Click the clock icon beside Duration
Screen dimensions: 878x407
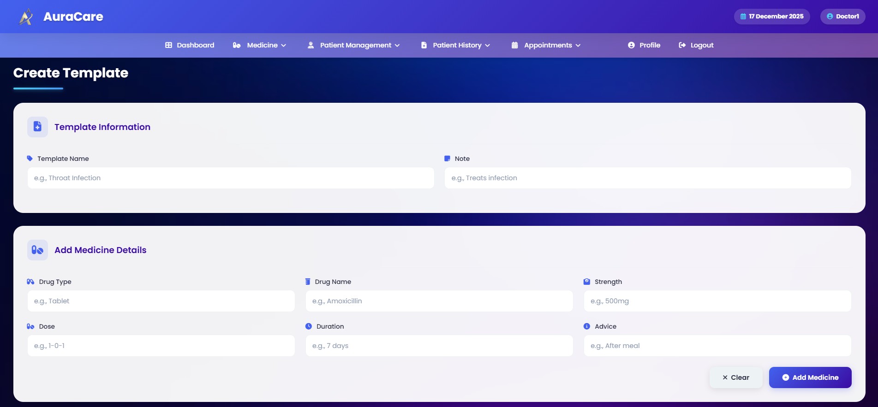point(309,326)
